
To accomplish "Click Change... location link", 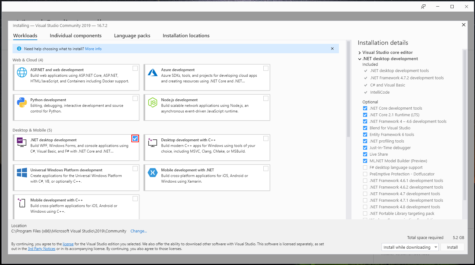I will [139, 231].
